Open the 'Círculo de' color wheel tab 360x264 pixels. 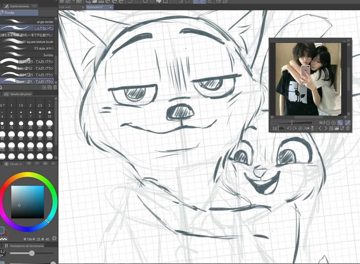14,164
